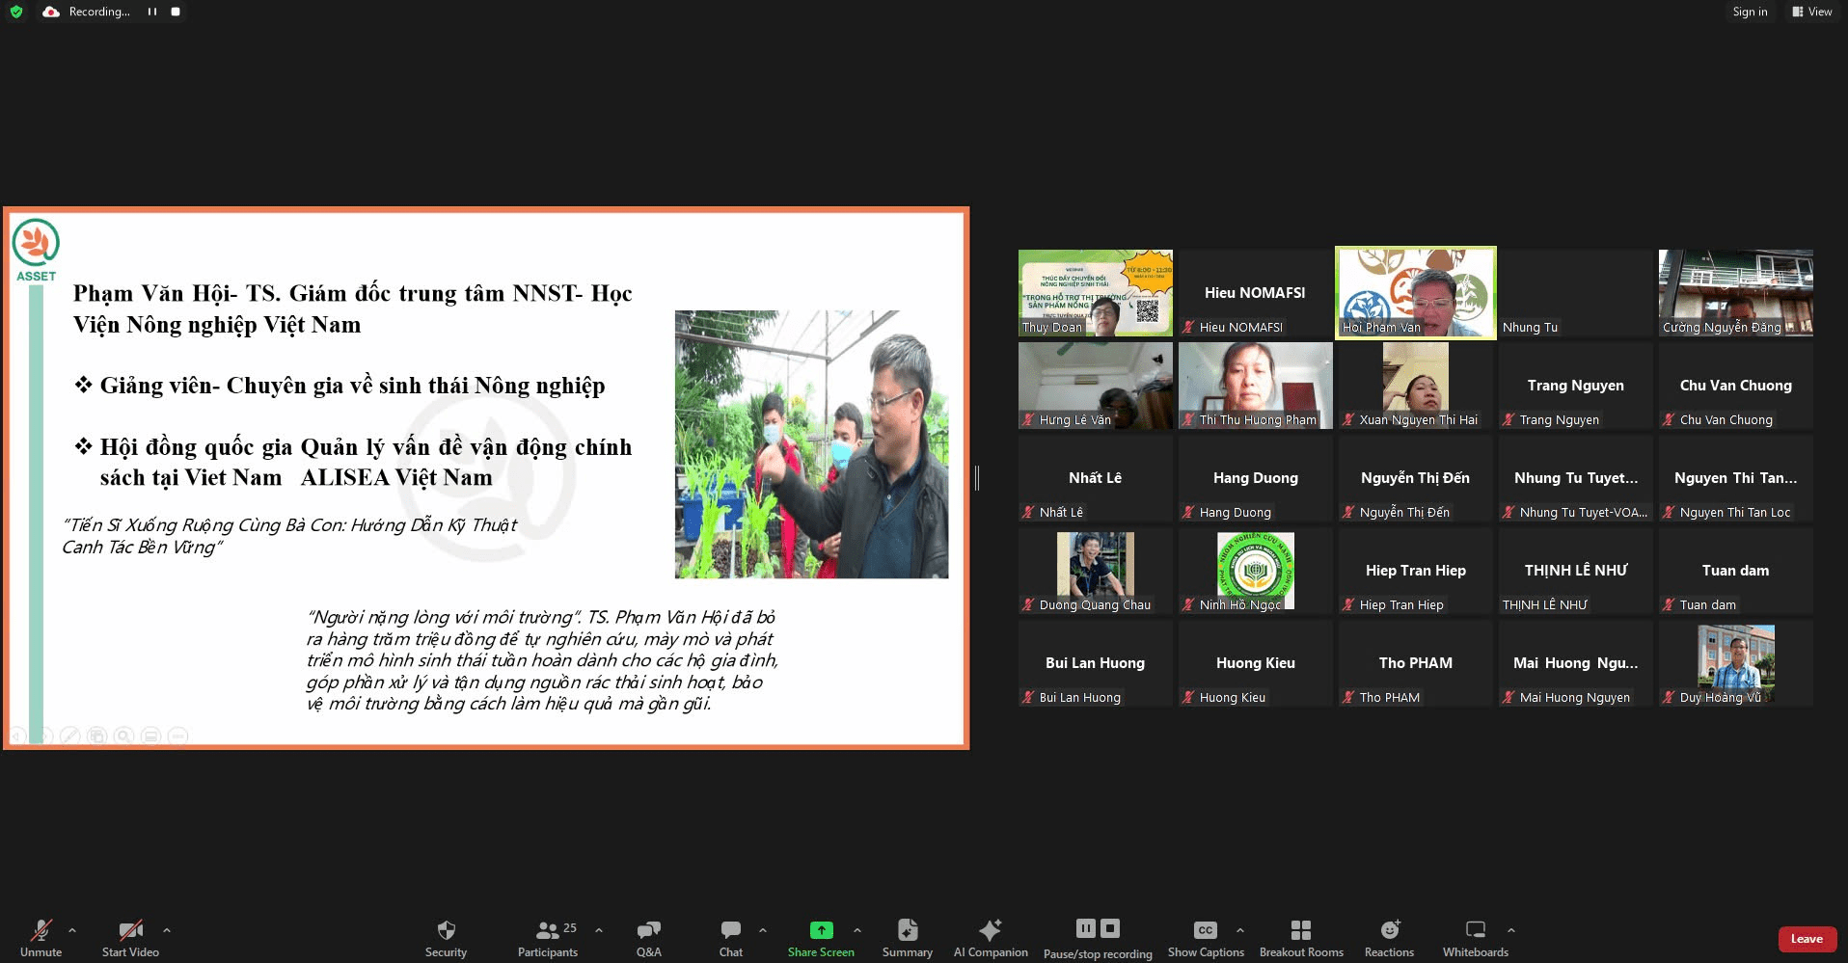Start Video from the camera
Image resolution: width=1848 pixels, height=963 pixels.
point(130,937)
